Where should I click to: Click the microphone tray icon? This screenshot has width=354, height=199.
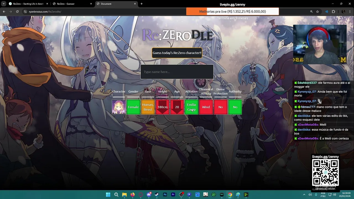[x=316, y=195]
